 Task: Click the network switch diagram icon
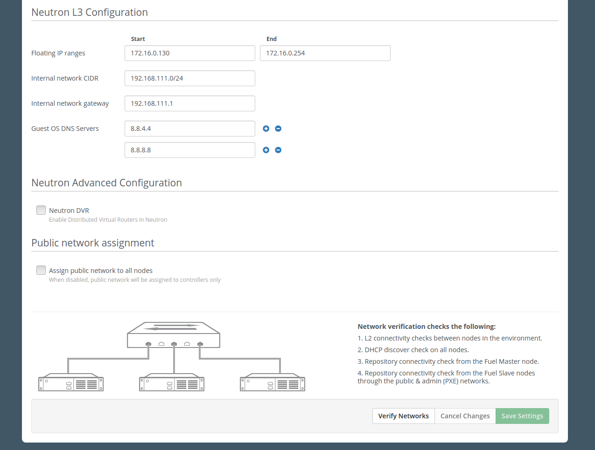pyautogui.click(x=174, y=335)
